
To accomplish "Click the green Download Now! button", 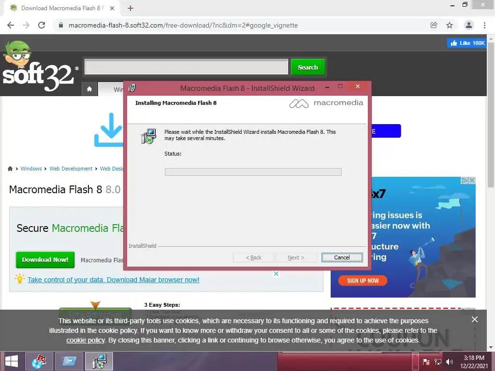I will point(45,259).
